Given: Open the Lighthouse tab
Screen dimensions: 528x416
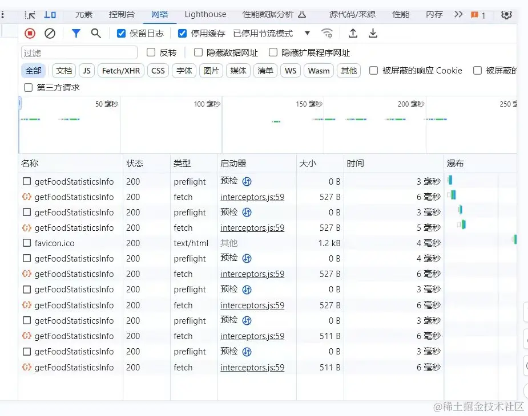Looking at the screenshot, I should 205,14.
